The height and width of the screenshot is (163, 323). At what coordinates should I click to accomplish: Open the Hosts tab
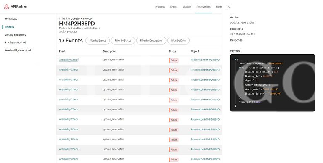coord(219,7)
